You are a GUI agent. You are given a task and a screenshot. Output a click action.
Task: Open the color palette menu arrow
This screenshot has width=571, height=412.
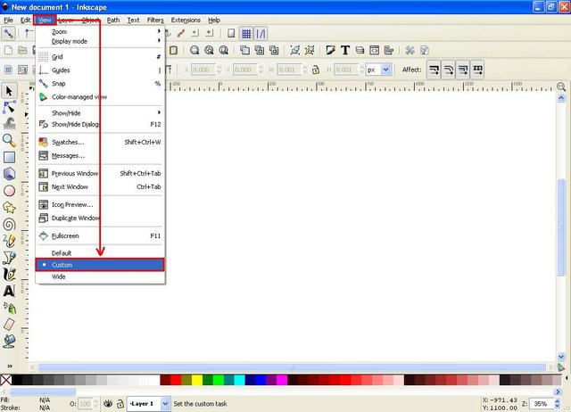(x=567, y=378)
